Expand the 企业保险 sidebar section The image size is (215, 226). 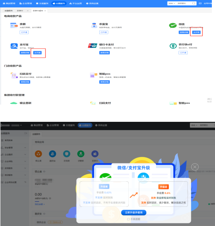click(25, 161)
